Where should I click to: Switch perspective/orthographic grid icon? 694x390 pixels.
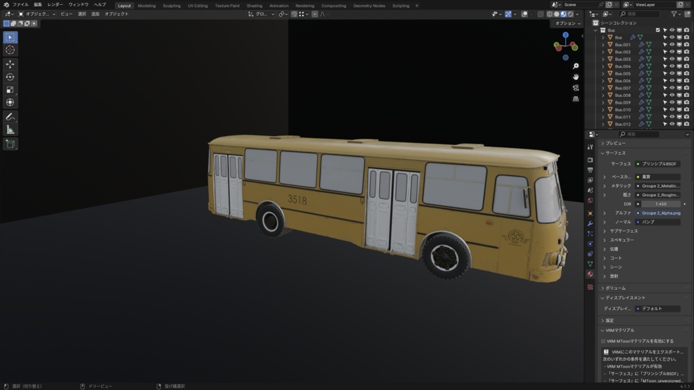tap(575, 99)
